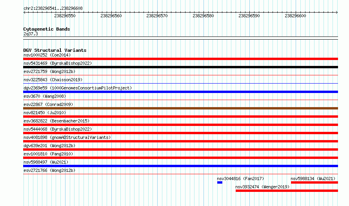Select the blue nsv5988497 variant bar
349x206 pixels.
[180, 166]
